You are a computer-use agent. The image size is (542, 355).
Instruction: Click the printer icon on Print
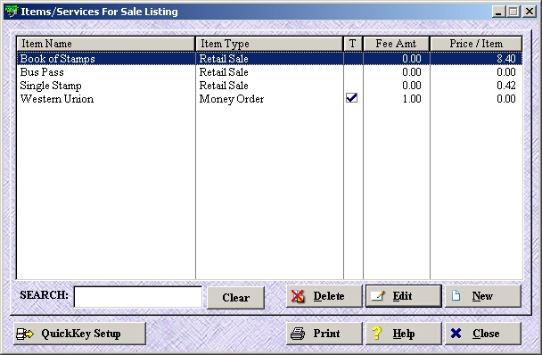click(297, 334)
